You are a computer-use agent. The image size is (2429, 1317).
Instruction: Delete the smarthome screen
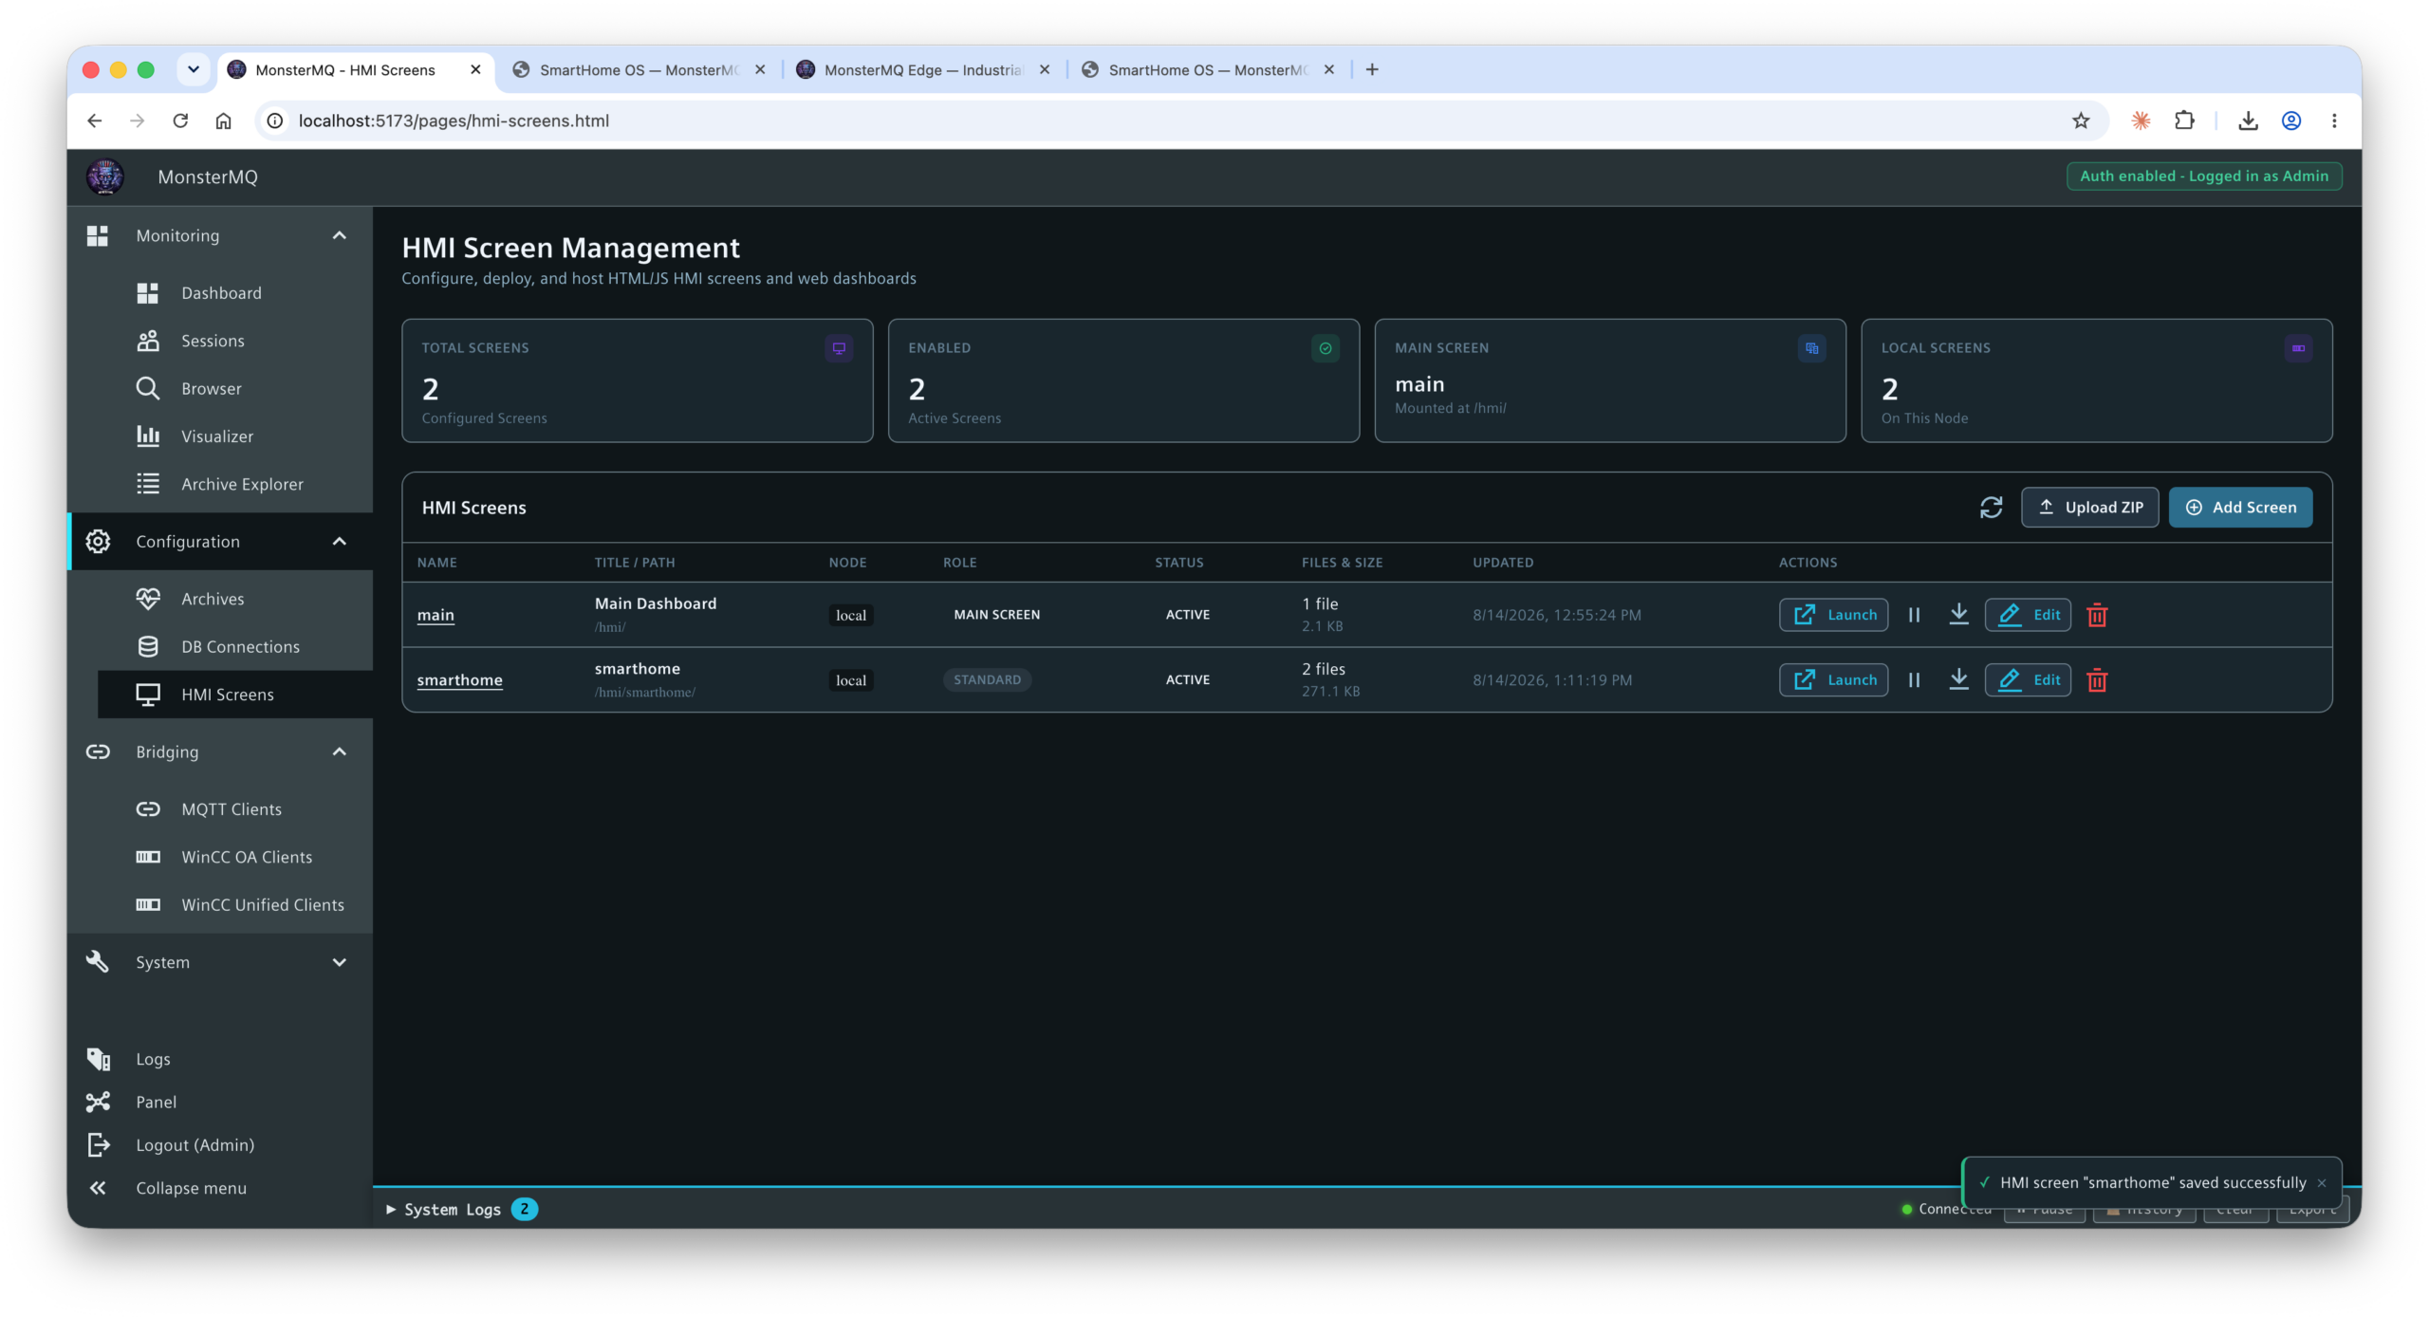[2097, 680]
